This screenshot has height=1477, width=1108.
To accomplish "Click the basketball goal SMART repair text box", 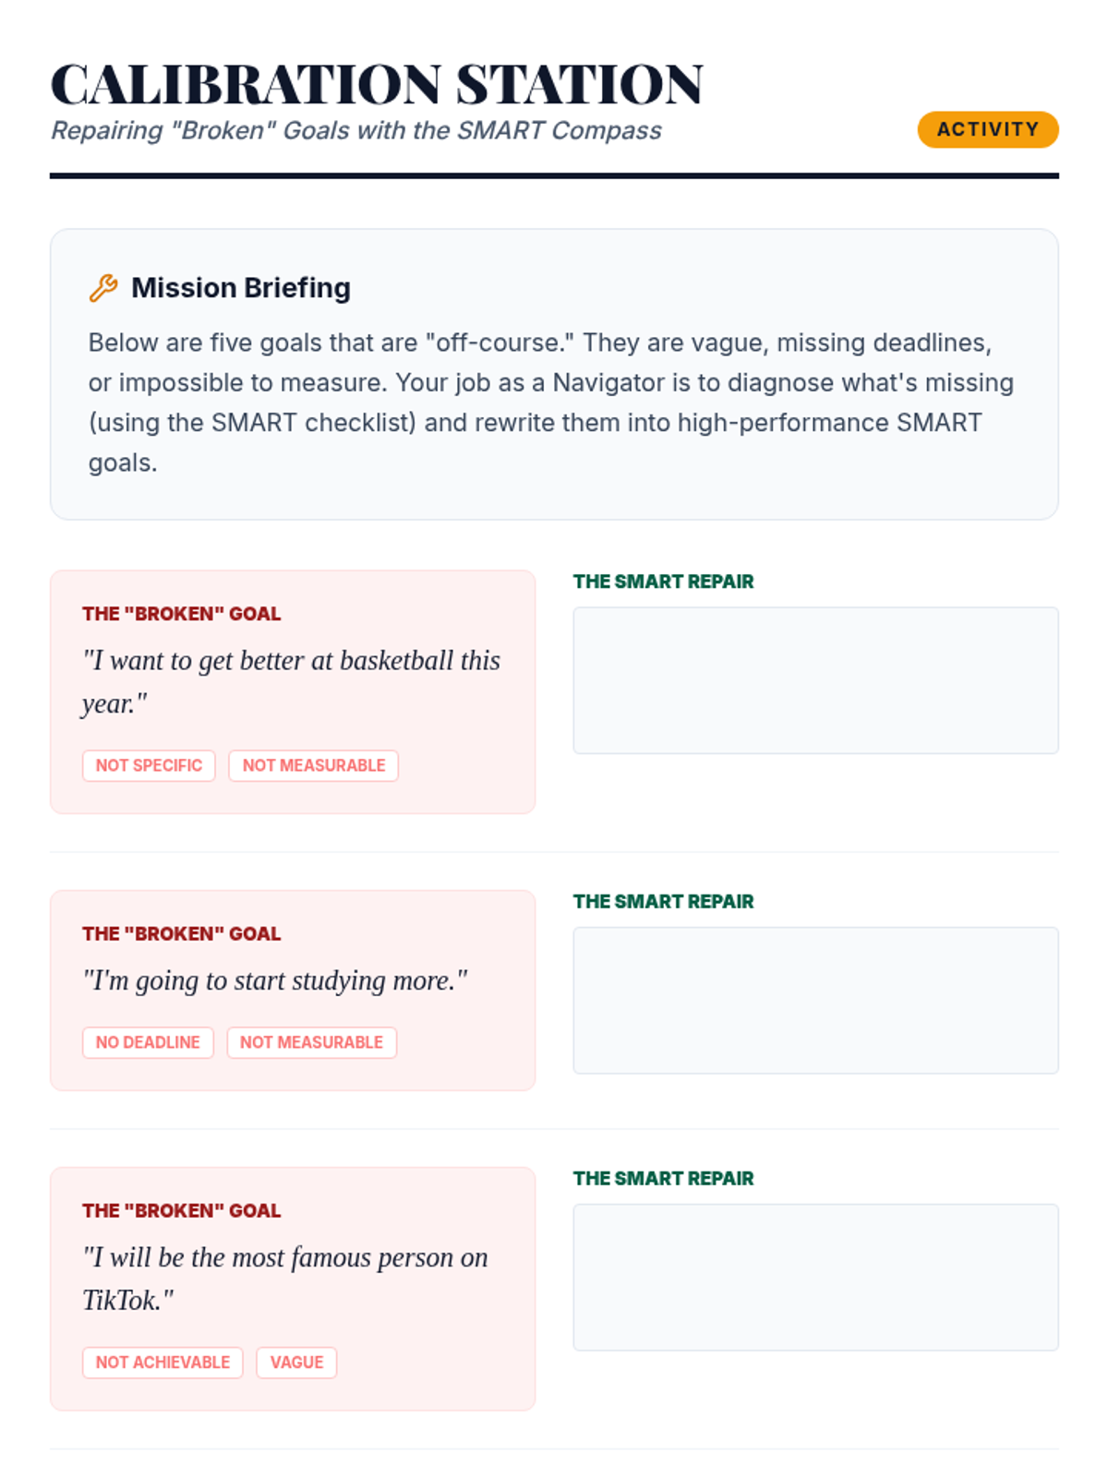I will pyautogui.click(x=815, y=680).
